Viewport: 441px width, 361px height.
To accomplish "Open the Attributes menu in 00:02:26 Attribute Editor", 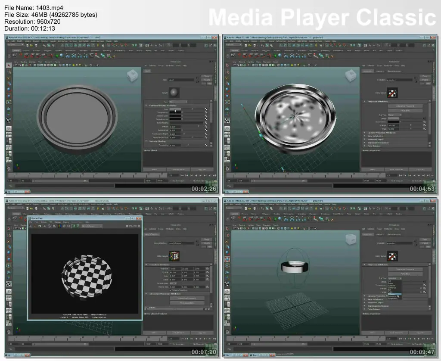I will pos(170,65).
